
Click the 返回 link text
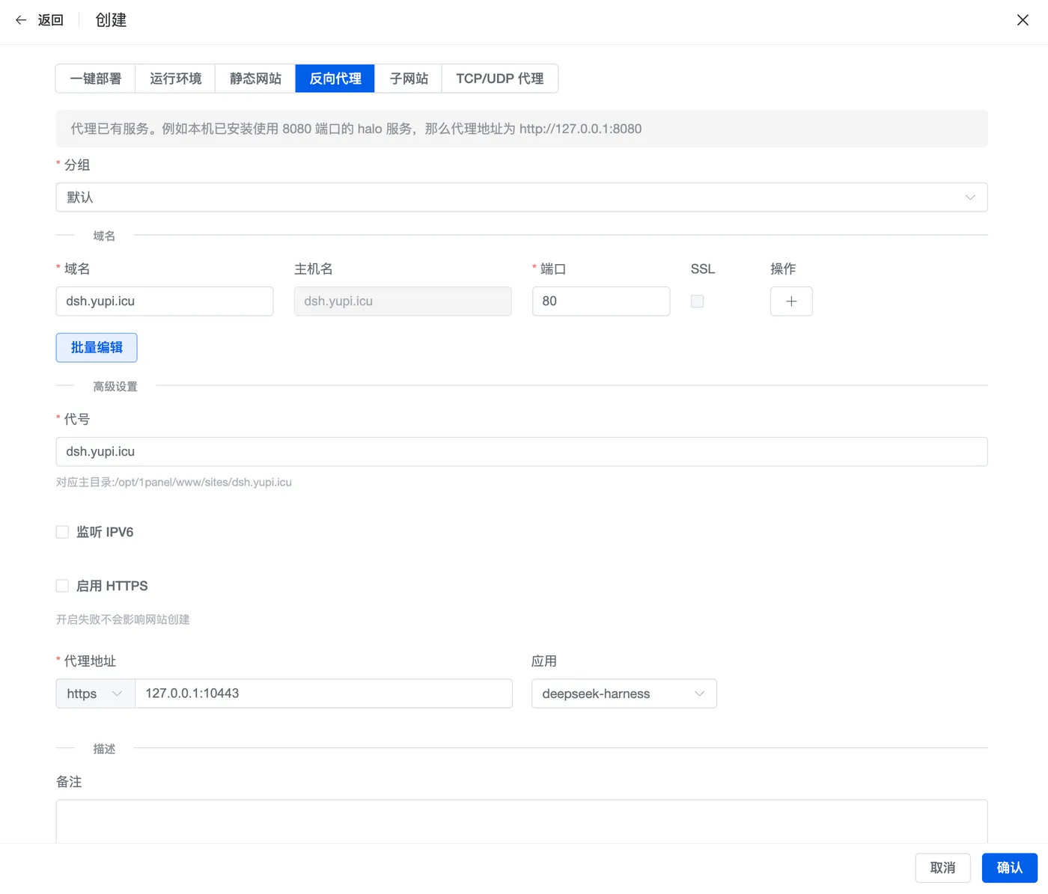click(x=51, y=20)
